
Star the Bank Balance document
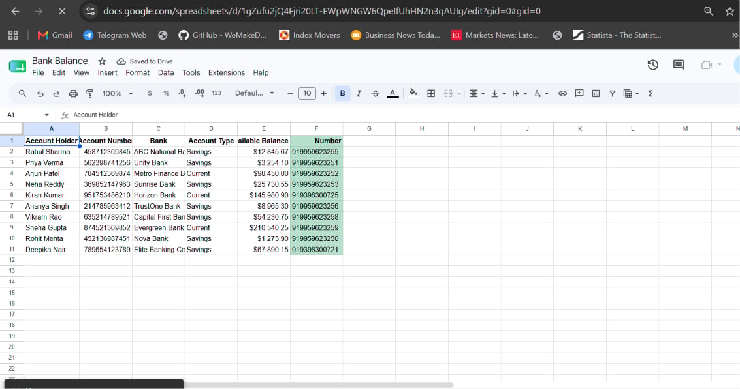(102, 61)
